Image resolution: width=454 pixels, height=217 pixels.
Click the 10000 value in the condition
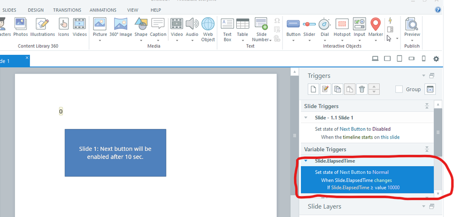[394, 187]
